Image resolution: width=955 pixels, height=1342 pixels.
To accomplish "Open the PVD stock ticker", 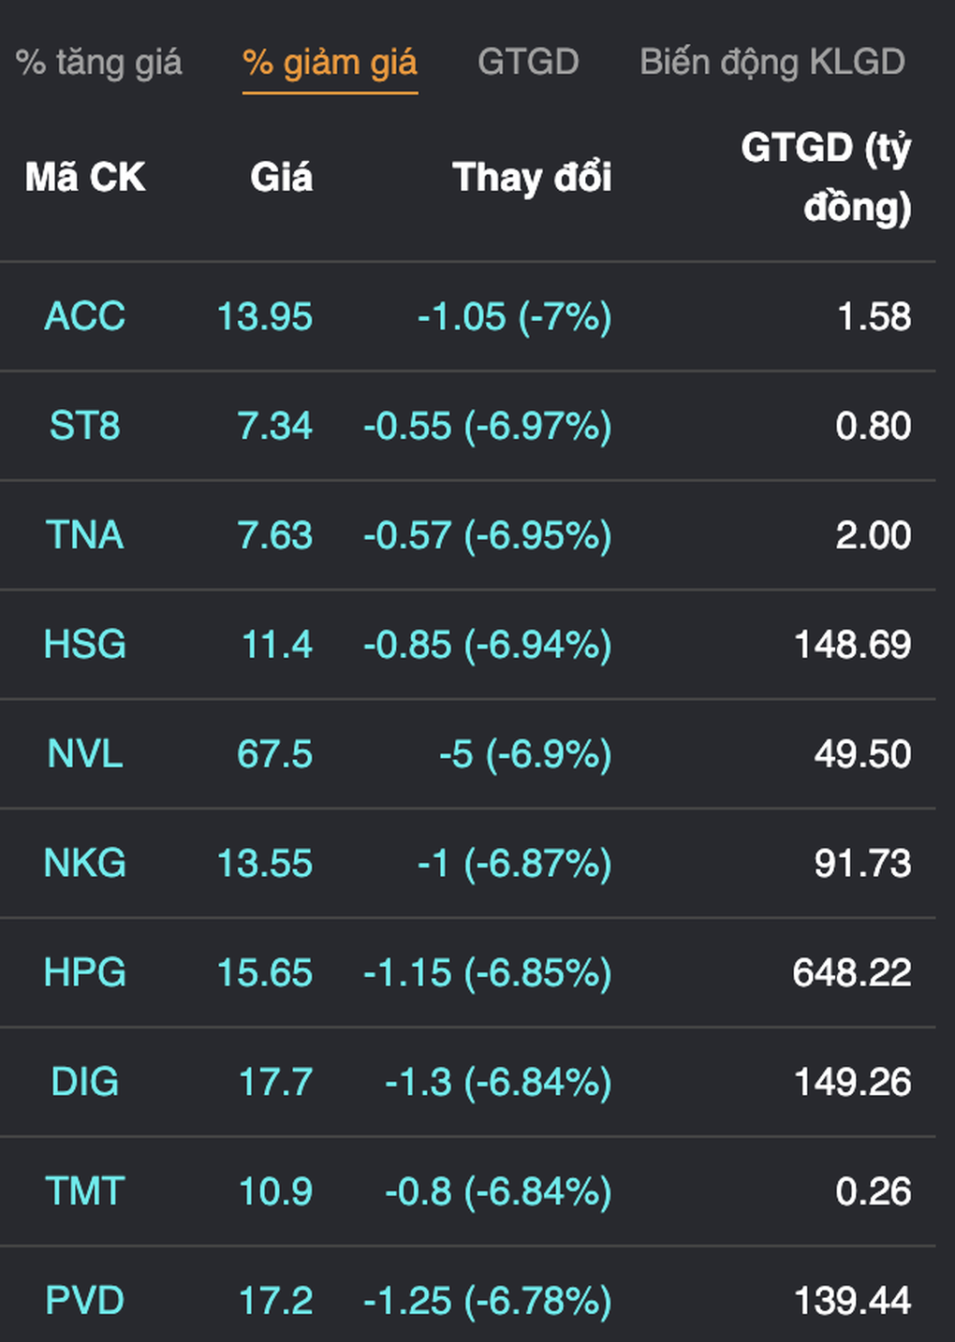I will [x=85, y=1301].
